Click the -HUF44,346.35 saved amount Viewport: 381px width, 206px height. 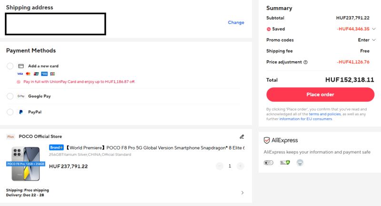pyautogui.click(x=353, y=29)
